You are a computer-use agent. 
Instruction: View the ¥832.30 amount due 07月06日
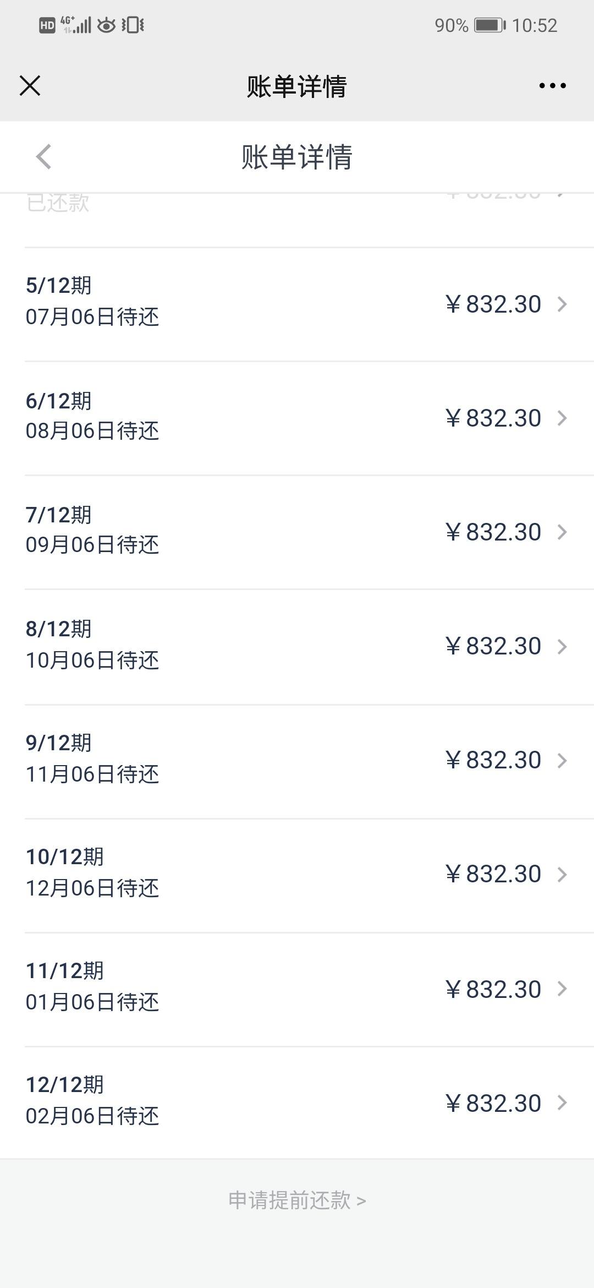coord(493,304)
